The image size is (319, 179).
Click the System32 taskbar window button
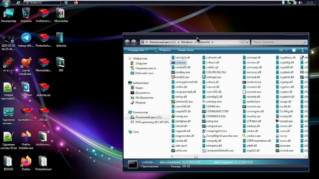(42, 2)
